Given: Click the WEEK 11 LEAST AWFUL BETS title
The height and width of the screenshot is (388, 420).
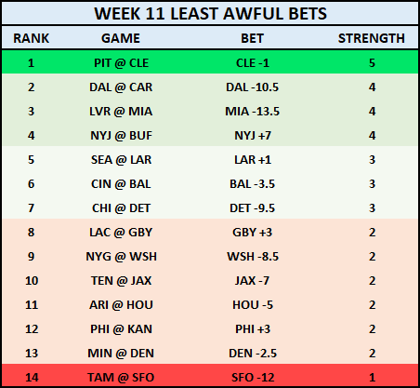Looking at the screenshot, I should pyautogui.click(x=210, y=14).
